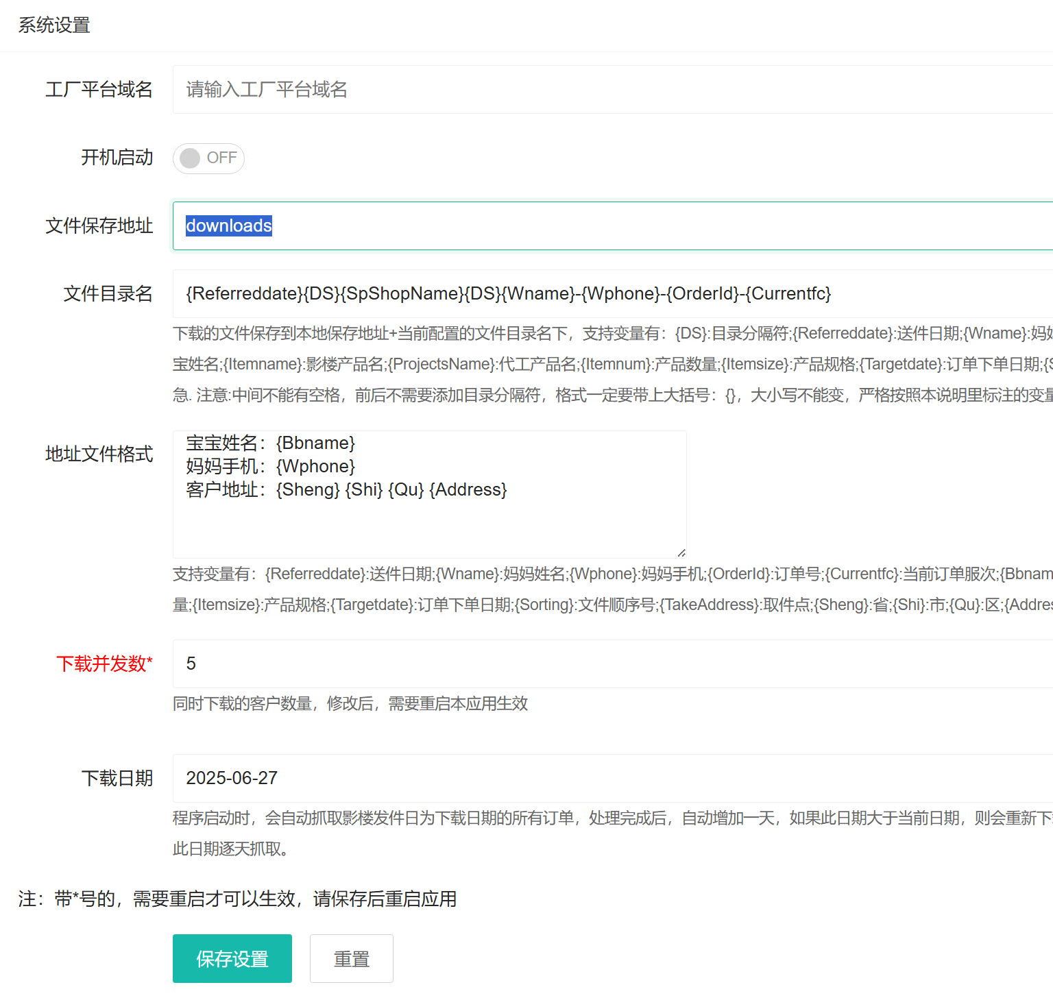Click the 系统设置 page title
Viewport: 1053px width, 998px height.
pyautogui.click(x=54, y=25)
